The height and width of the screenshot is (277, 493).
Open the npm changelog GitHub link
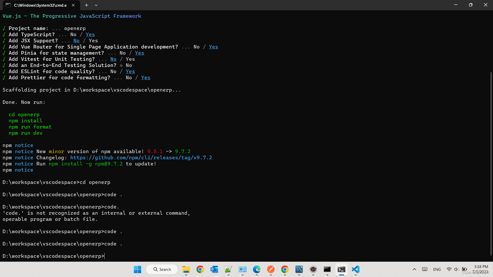click(x=141, y=158)
